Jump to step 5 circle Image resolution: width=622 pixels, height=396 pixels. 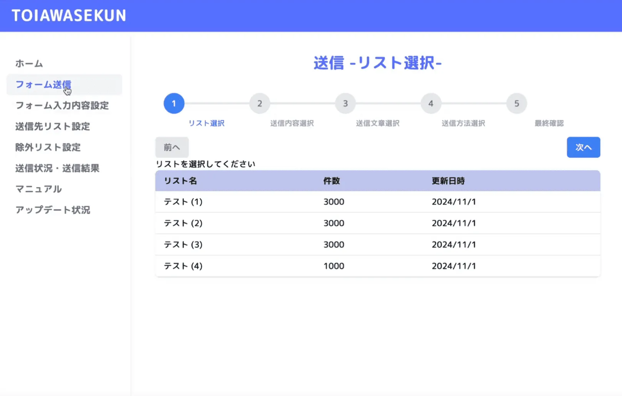pyautogui.click(x=517, y=104)
